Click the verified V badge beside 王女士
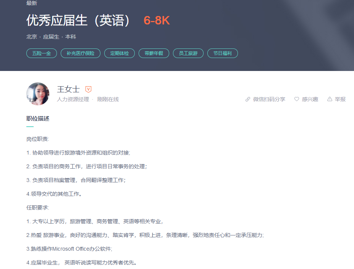The image size is (354, 269). point(88,89)
